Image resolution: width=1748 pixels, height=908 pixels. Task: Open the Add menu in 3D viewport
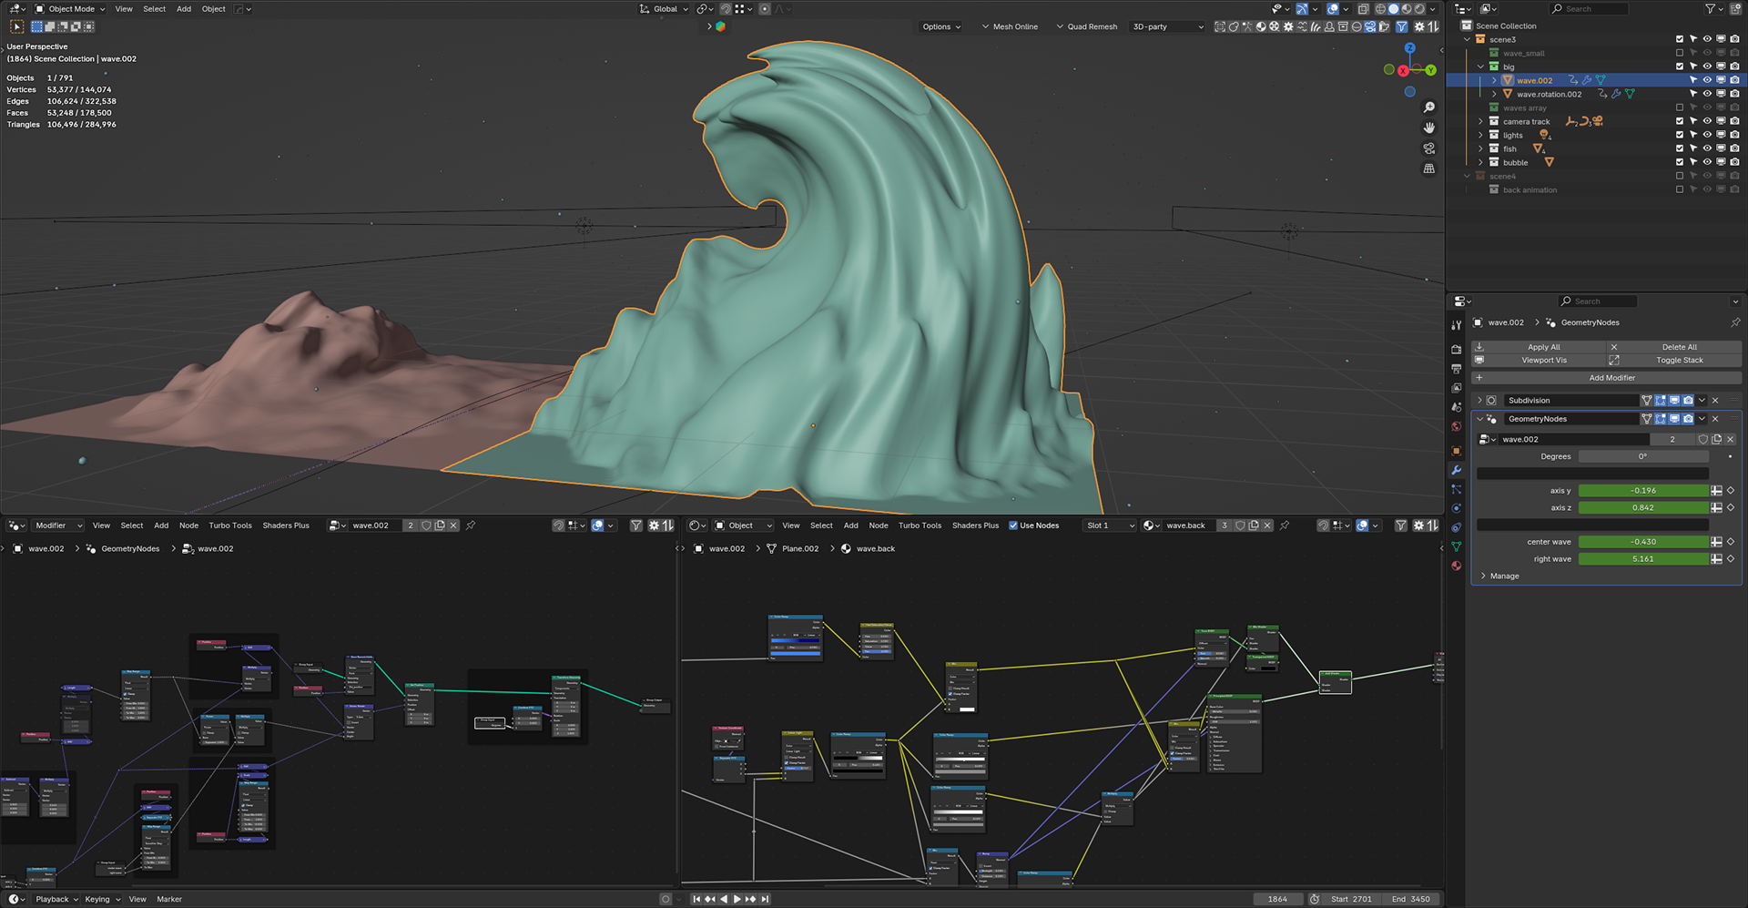(x=184, y=9)
